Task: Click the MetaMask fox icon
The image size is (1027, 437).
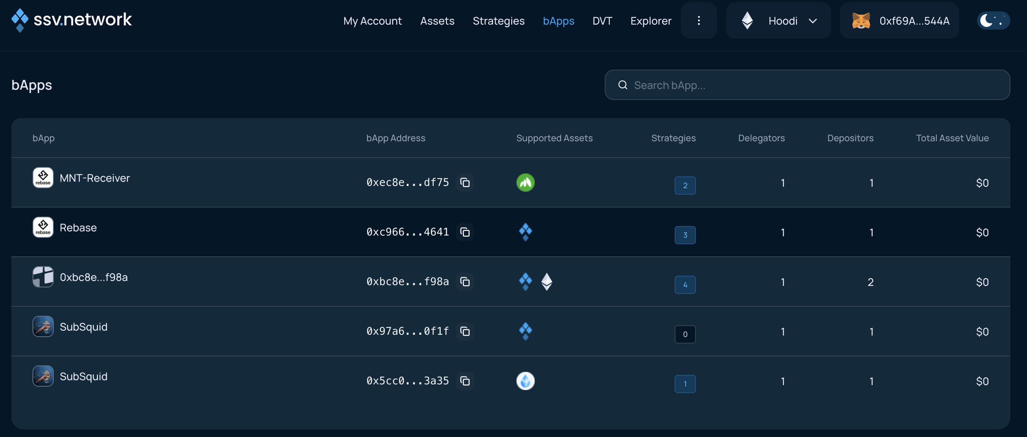Action: pyautogui.click(x=861, y=20)
